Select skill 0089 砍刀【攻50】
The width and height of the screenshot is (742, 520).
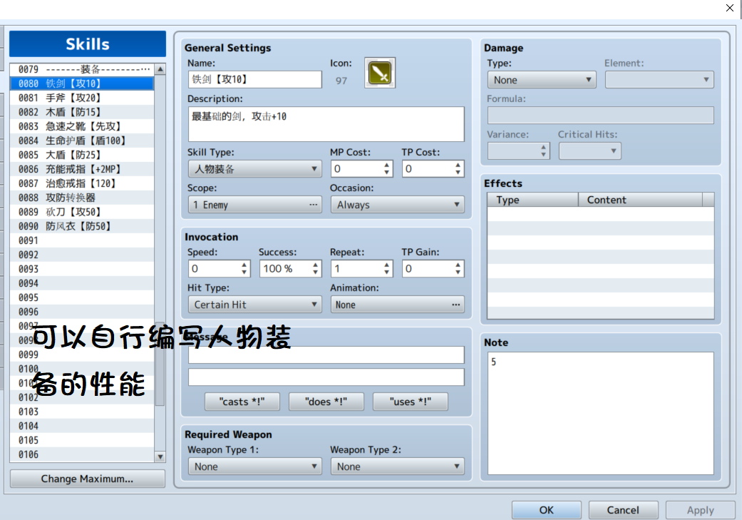[82, 212]
